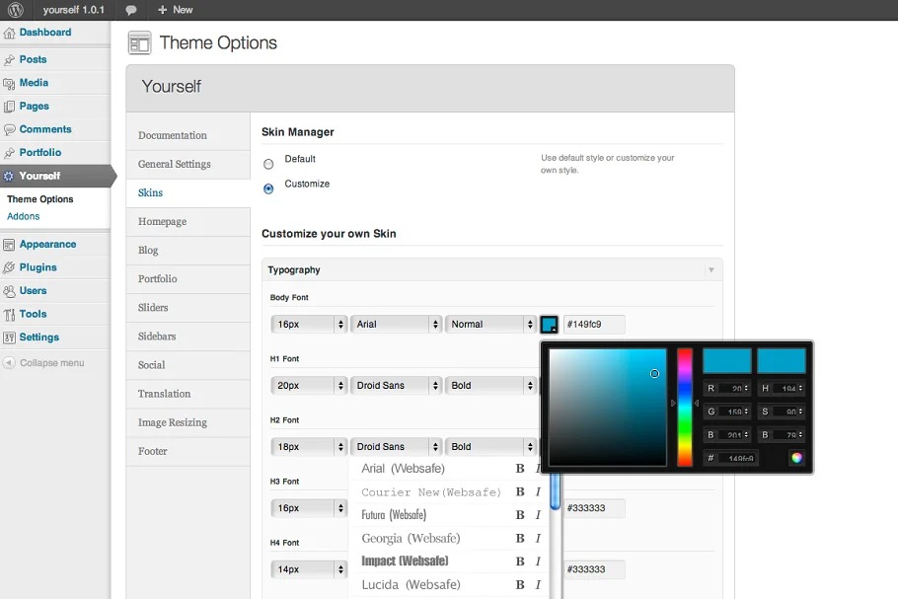Open the comments bubble icon in admin bar
Viewport: 898px width, 599px height.
point(131,10)
